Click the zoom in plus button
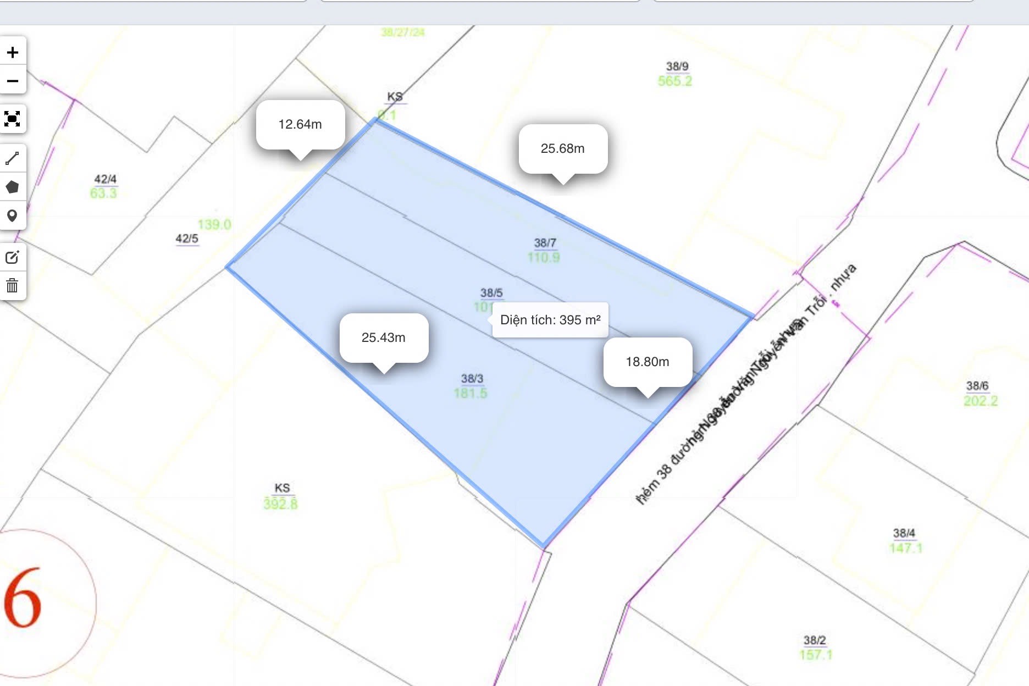1029x686 pixels. [13, 52]
